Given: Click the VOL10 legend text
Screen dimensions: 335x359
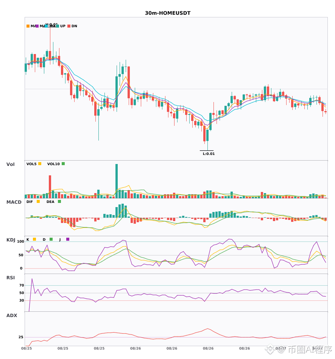Looking at the screenshot, I should 53,164.
